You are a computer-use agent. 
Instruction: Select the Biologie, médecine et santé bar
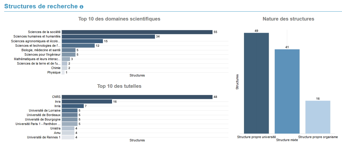click(x=69, y=50)
